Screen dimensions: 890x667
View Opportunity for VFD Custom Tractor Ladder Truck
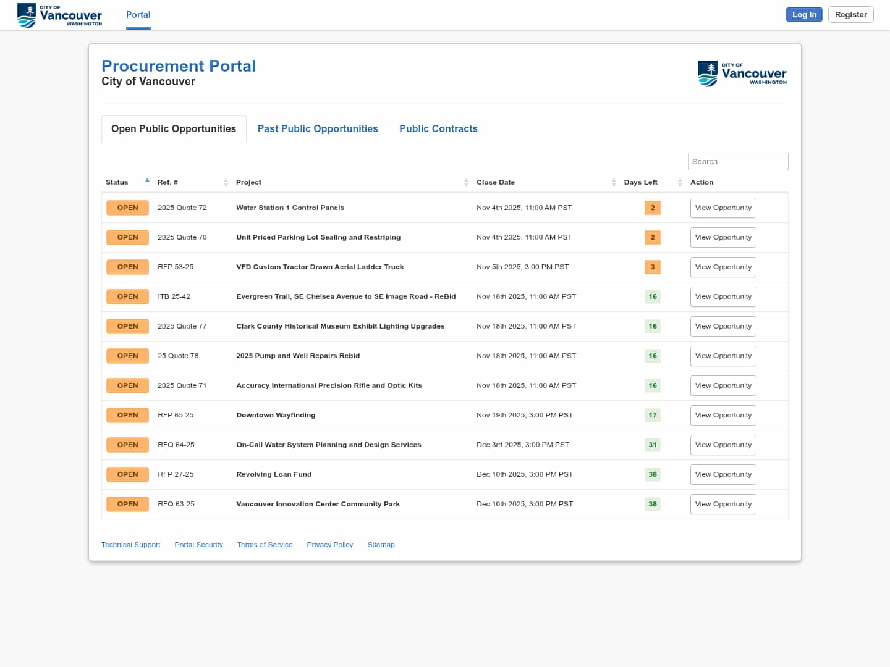(723, 267)
